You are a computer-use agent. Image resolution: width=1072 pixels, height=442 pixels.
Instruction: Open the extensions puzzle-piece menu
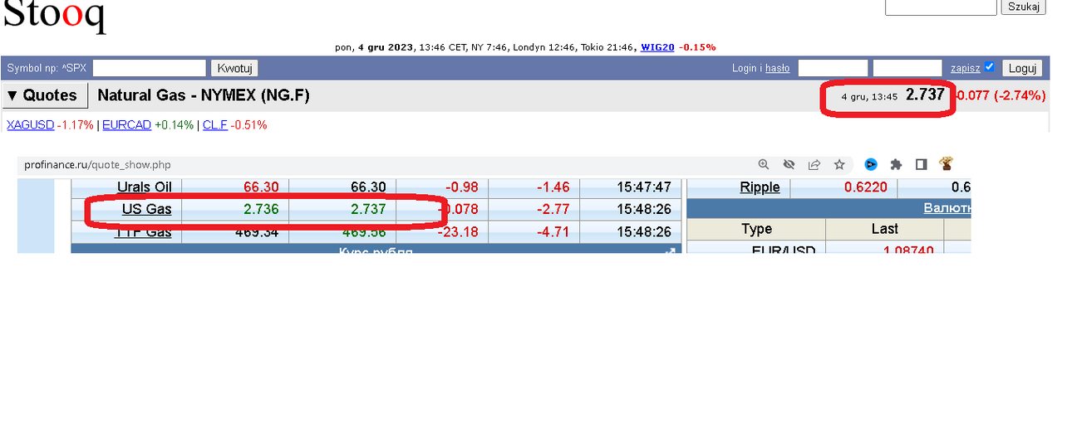tap(896, 164)
